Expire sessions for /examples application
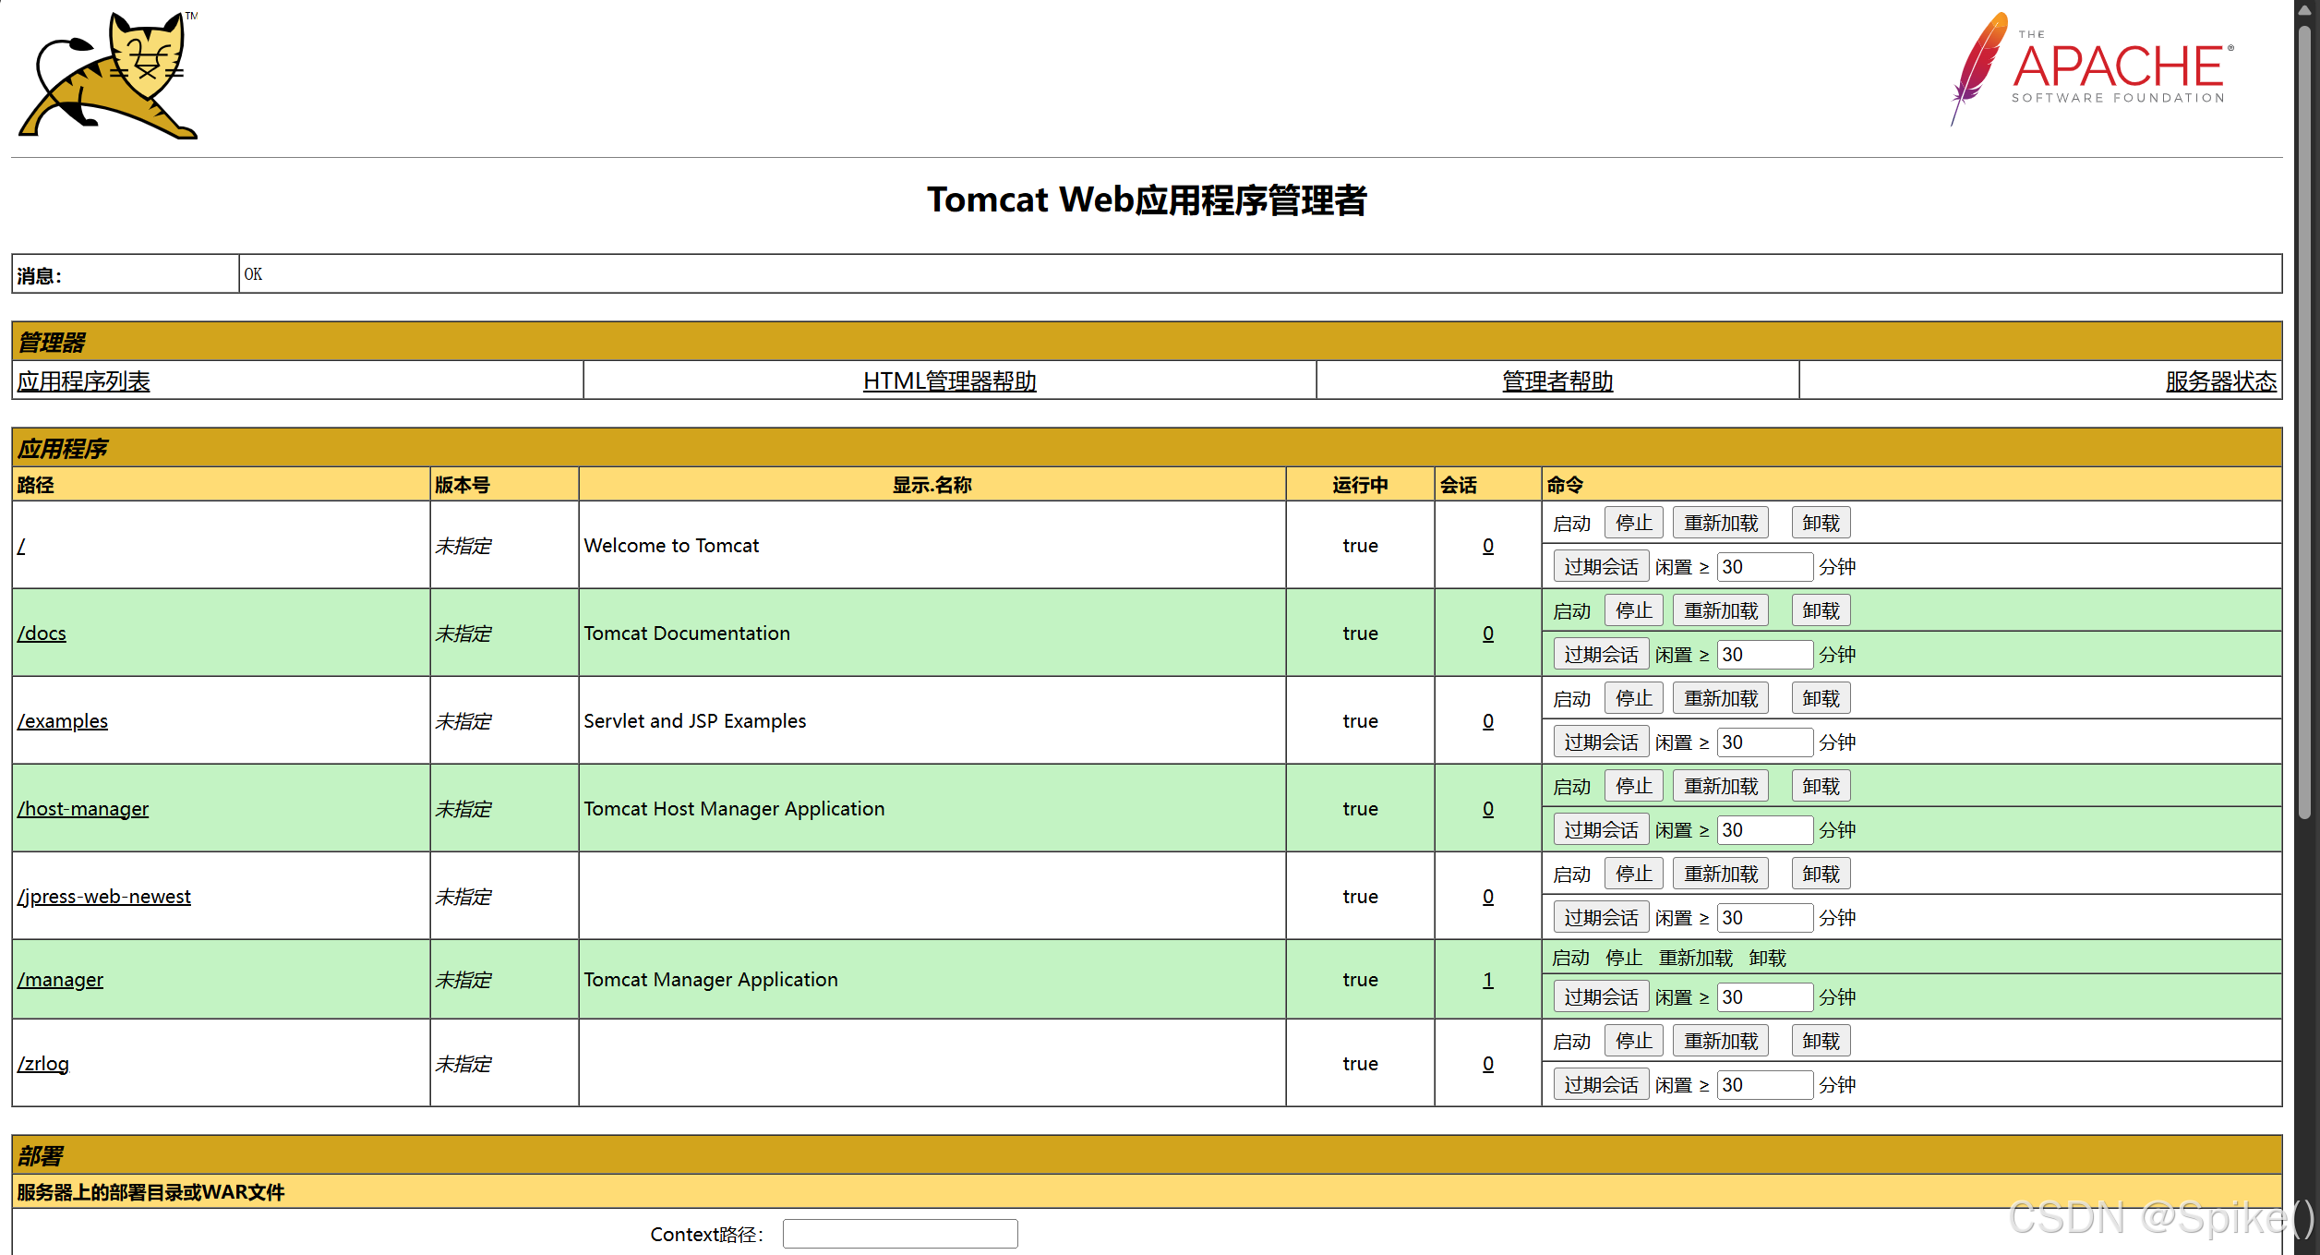This screenshot has height=1255, width=2320. coord(1600,742)
